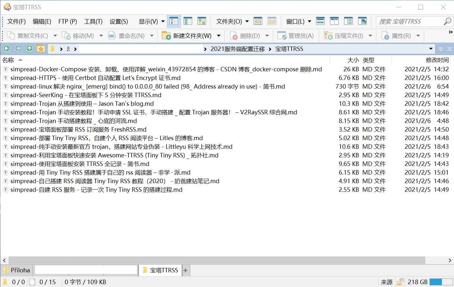Select the simpread-HTTPS Certbot md file
Screen dimensions: 454x287
pos(95,78)
